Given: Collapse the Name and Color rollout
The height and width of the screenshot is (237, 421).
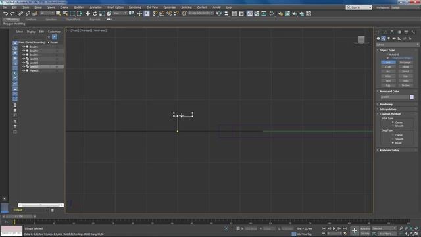Looking at the screenshot, I should click(389, 92).
